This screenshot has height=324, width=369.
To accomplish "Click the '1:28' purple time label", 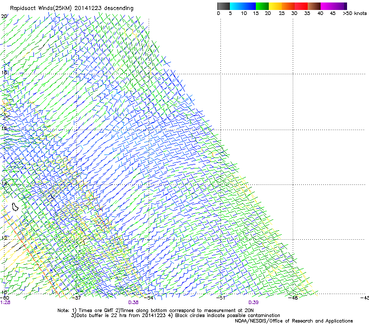I will point(5,303).
